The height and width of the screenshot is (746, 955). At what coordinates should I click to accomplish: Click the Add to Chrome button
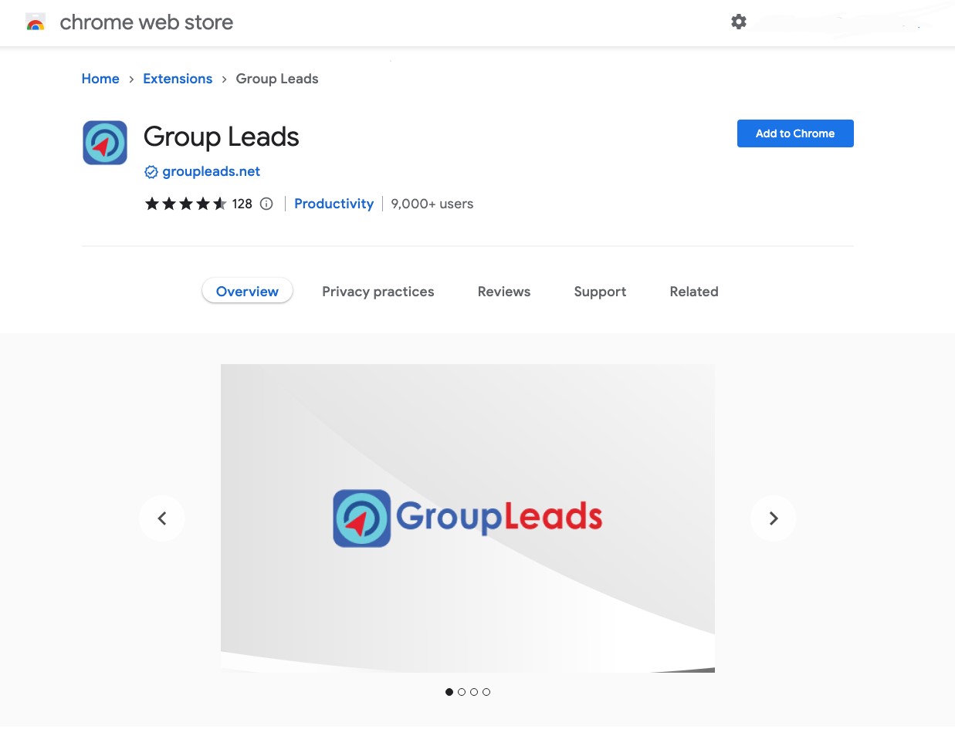coord(795,133)
